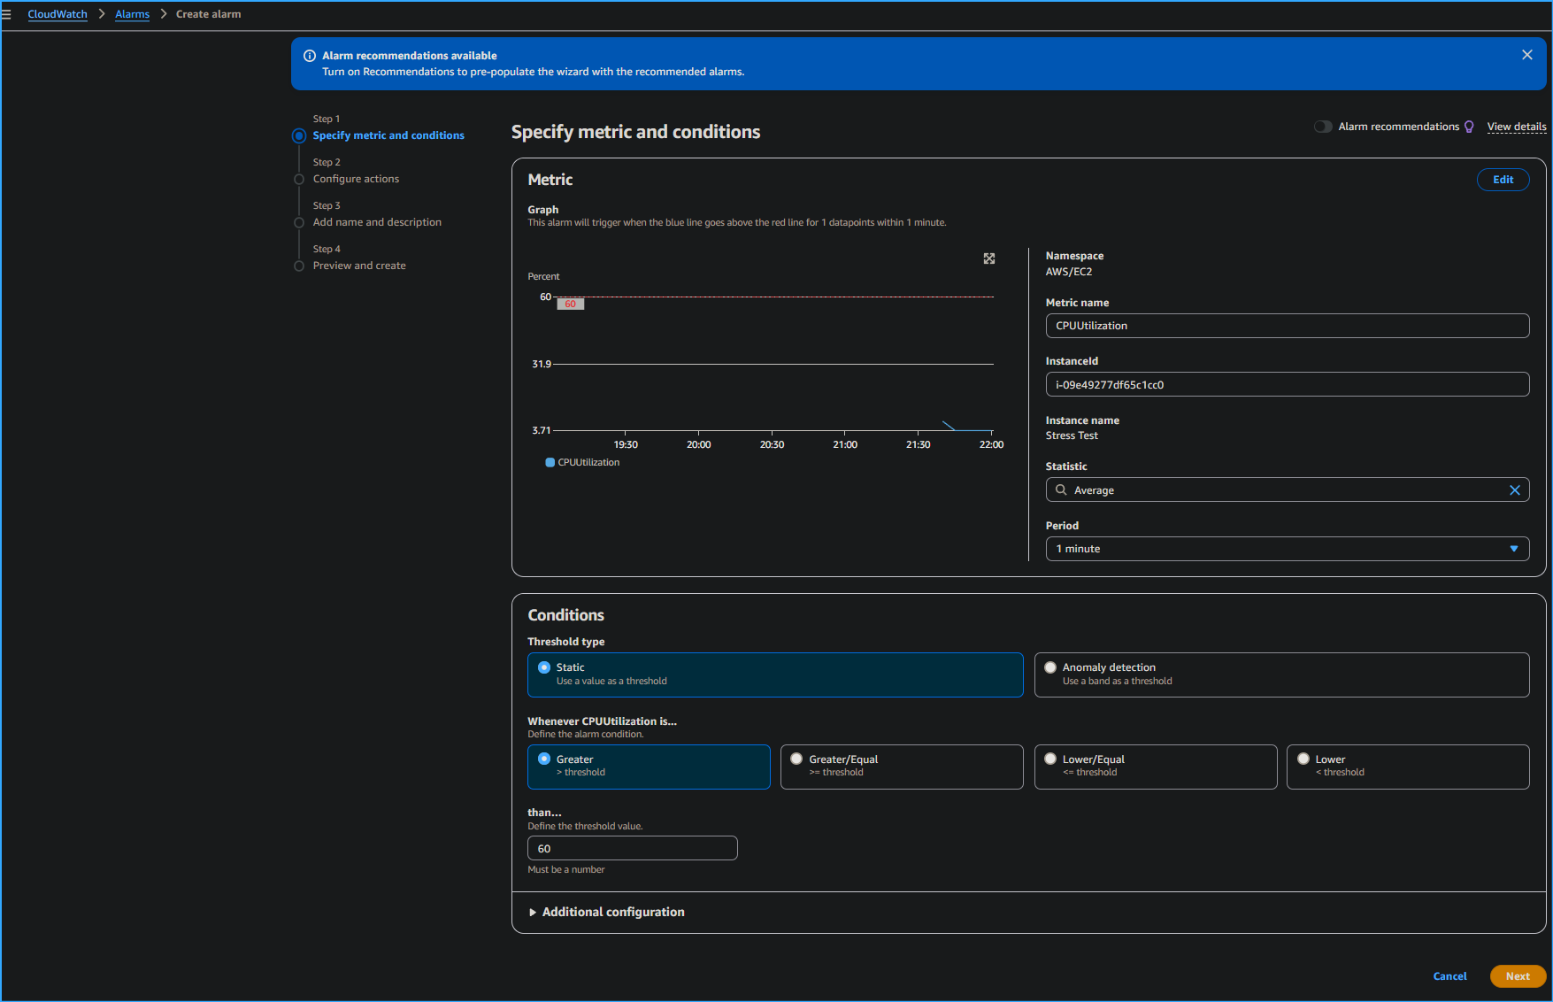Click the lightbulb icon beside Alarm recommendations
The width and height of the screenshot is (1553, 1002).
tap(1469, 127)
